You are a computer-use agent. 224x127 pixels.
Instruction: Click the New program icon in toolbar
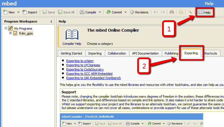[5, 12]
